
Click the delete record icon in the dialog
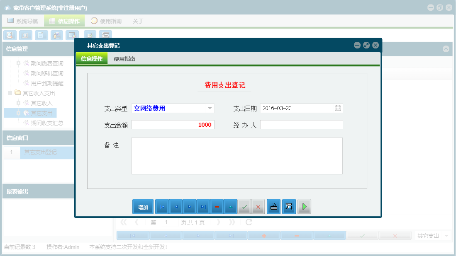coord(217,206)
